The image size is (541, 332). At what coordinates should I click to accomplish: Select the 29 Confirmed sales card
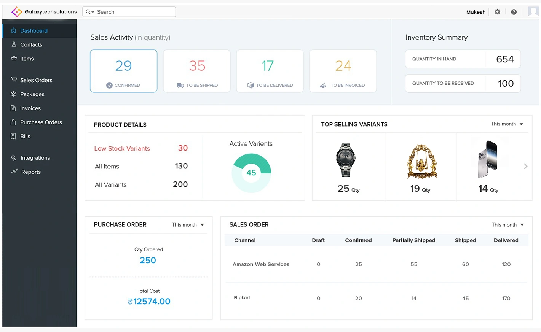tap(124, 71)
